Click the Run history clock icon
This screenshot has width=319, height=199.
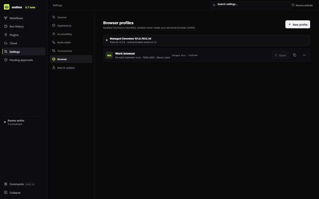[6, 27]
